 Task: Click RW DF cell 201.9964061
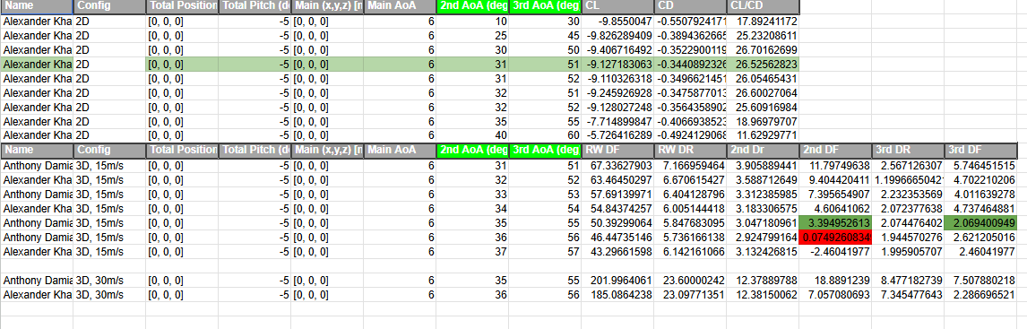pyautogui.click(x=617, y=281)
